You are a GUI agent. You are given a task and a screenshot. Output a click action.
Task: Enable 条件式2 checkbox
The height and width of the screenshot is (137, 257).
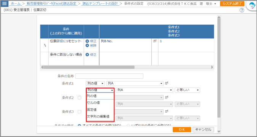click(x=79, y=98)
